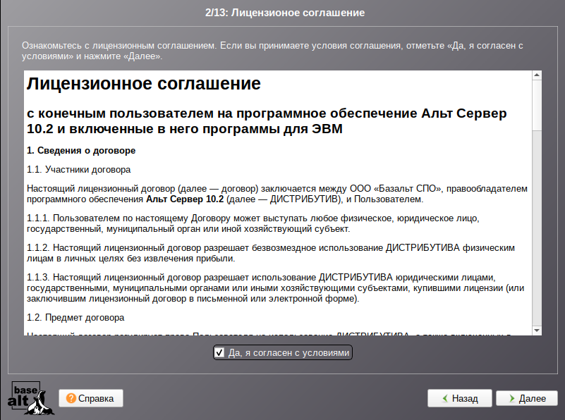Click the green forward arrow icon
Screen dimensions: 565x420
(x=511, y=398)
